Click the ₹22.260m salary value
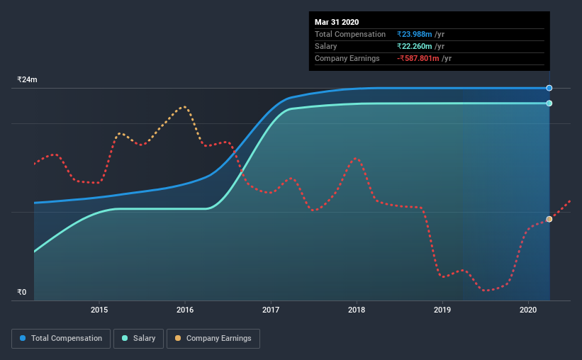582x360 pixels. 414,46
